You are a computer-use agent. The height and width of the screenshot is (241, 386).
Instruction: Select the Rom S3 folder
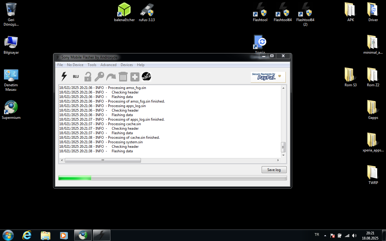351,77
